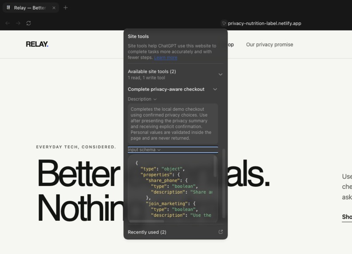
Task: Select the Relay — Better tab
Action: (31, 8)
